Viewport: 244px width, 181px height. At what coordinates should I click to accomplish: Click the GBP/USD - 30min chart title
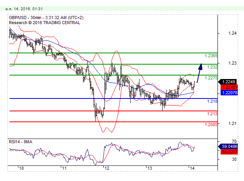point(46,18)
